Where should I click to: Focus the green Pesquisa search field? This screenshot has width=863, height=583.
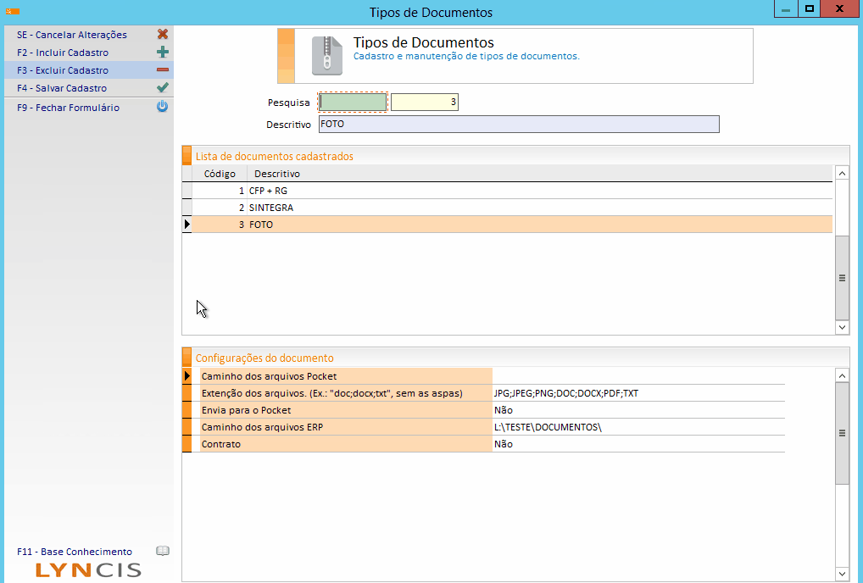point(353,103)
